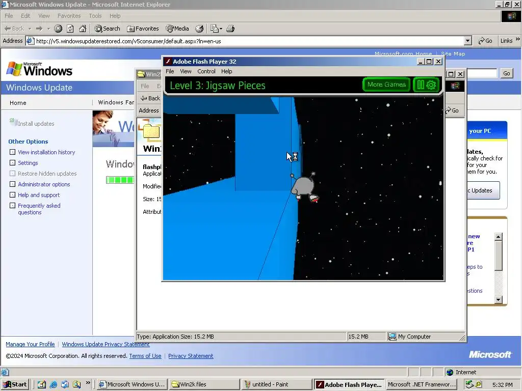Screen dimensions: 522x391
Task: Click the Manage Your Profile link
Action: 30,344
